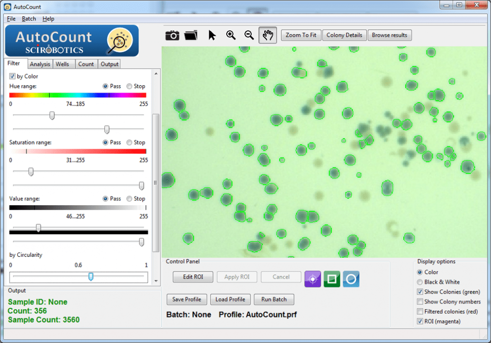491x343 pixels.
Task: Uncheck the by Color checkbox
Action: (12, 76)
